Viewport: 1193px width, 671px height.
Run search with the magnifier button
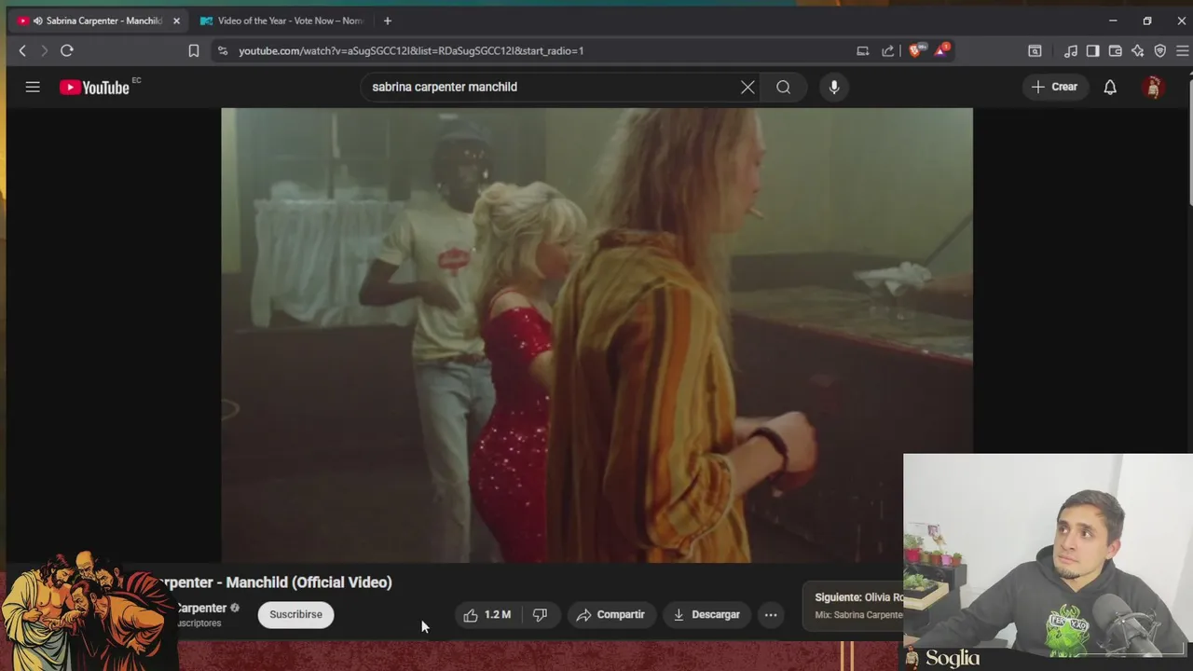[x=783, y=87]
